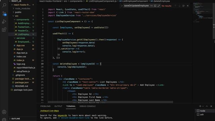
Task: Open the Extensions view
Action: coord(4,30)
